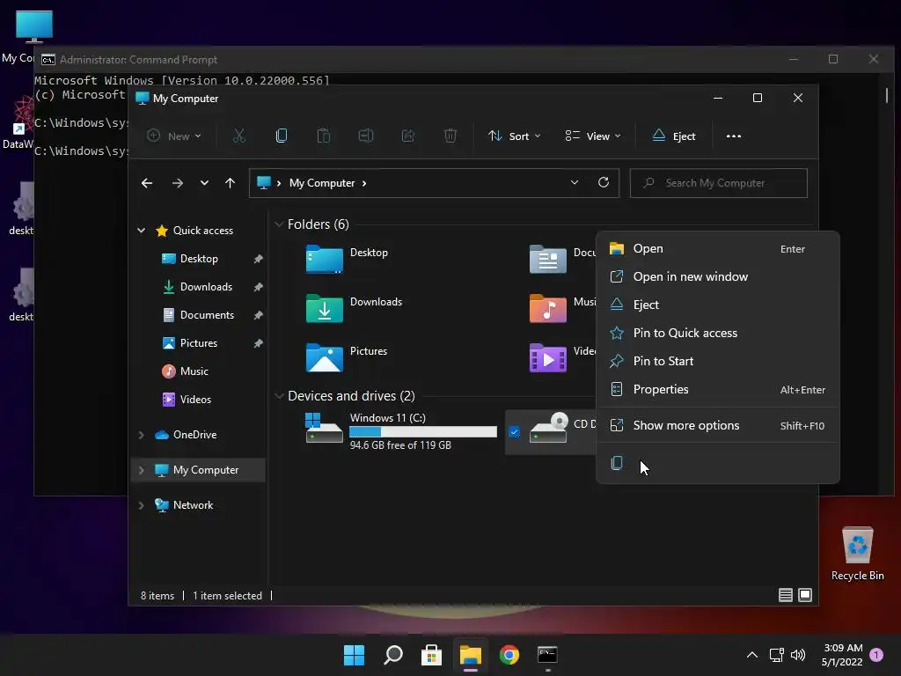
Task: Choose Eject in context menu
Action: [718, 305]
